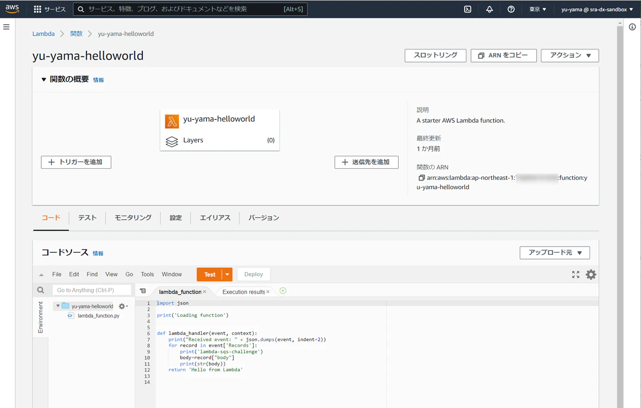Switch to the テスト tab
The image size is (641, 408).
point(87,218)
